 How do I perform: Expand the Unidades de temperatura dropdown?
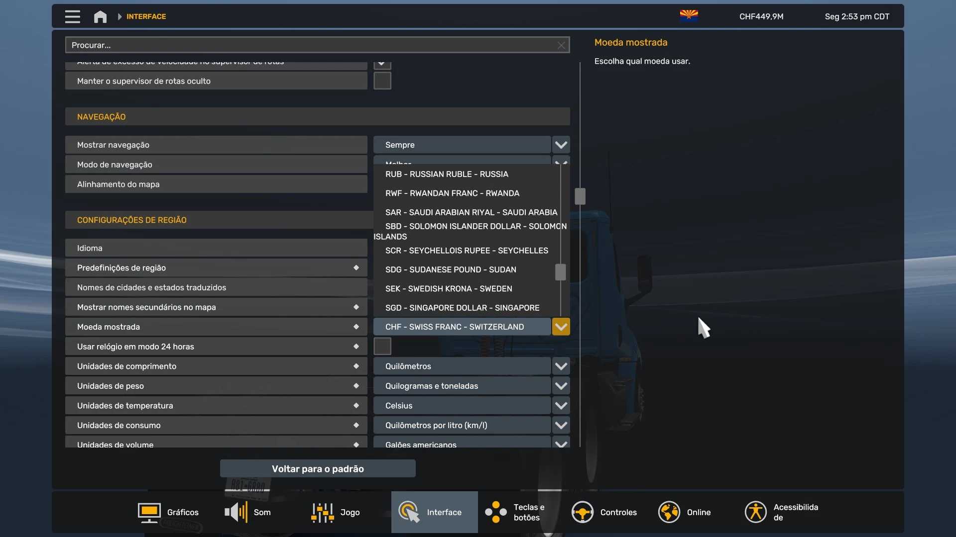click(x=561, y=406)
